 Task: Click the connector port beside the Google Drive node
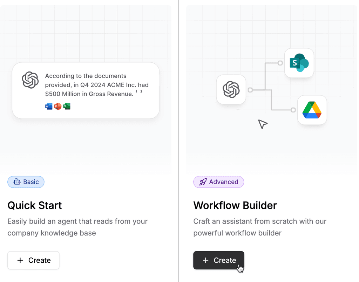point(294,110)
